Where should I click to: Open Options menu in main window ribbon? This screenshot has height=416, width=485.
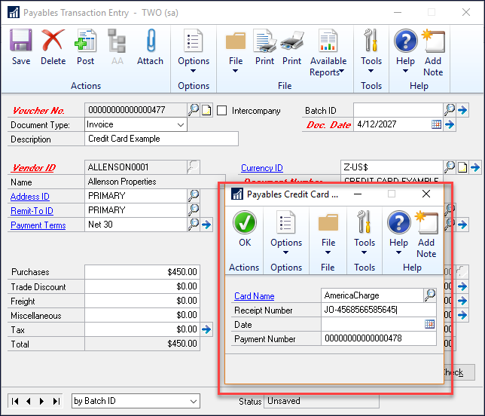[194, 51]
